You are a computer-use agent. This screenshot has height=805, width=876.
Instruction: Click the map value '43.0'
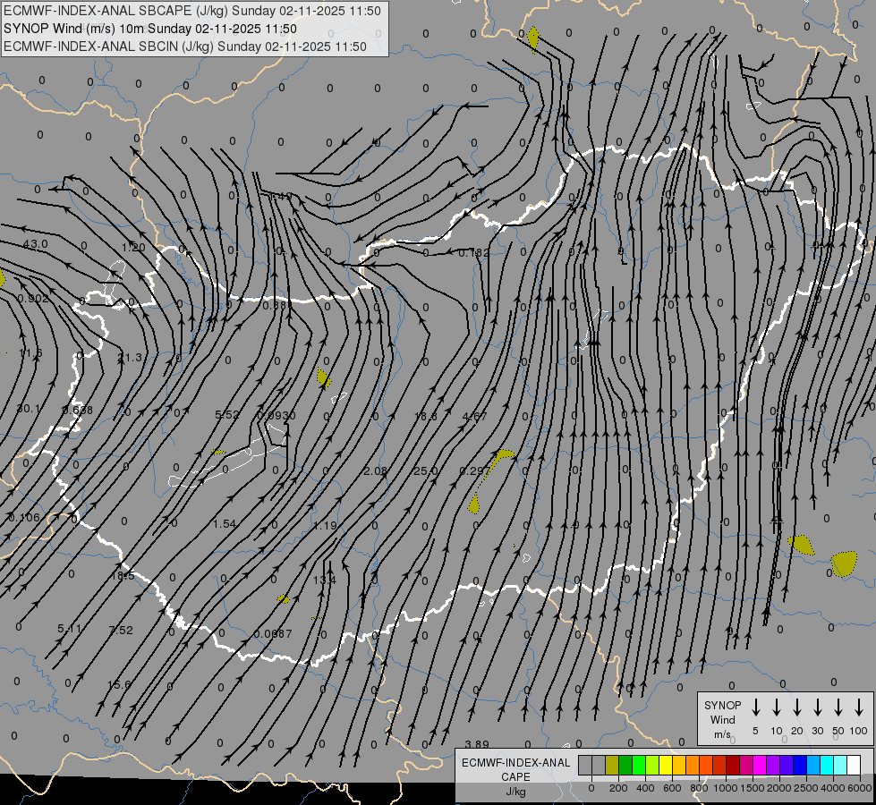(x=35, y=244)
